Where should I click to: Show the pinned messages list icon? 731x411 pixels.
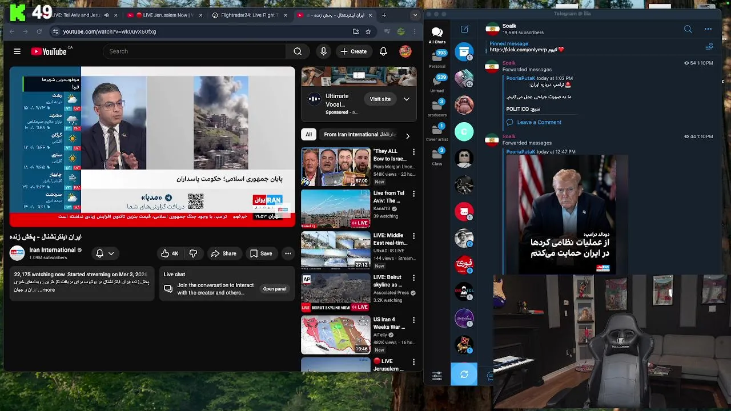(x=709, y=47)
